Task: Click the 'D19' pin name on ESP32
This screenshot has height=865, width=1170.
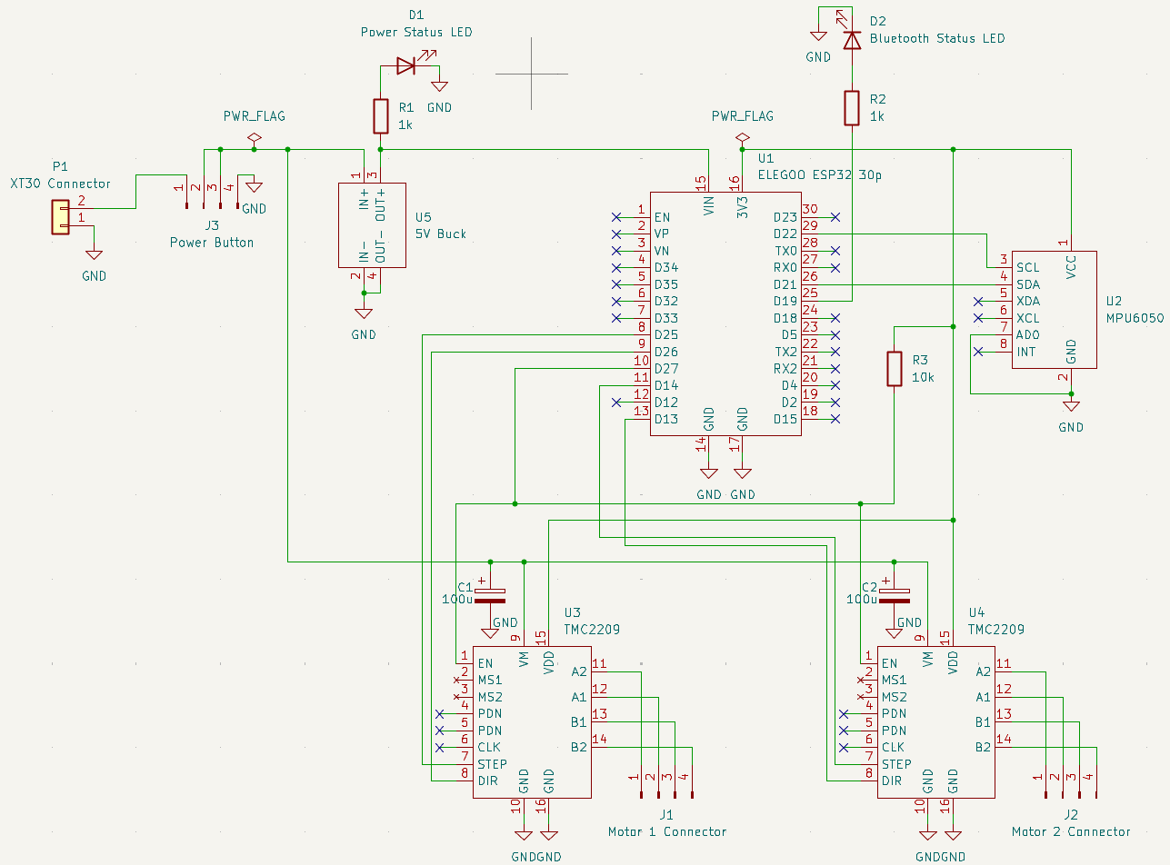Action: pyautogui.click(x=785, y=302)
